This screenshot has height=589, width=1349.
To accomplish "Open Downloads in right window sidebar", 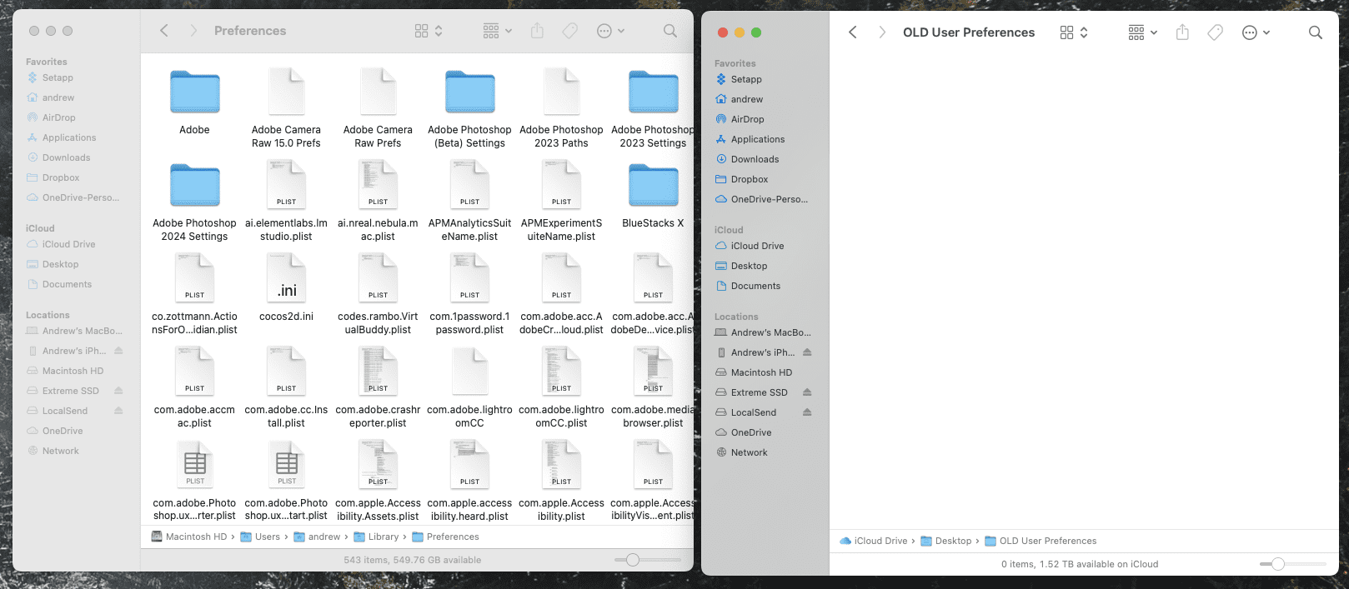I will [x=755, y=159].
